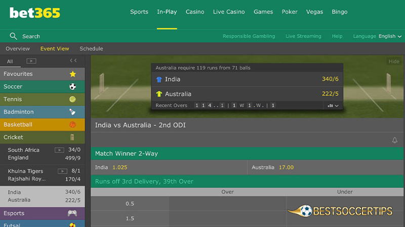Open the Tennis sidebar category
Viewport: 405px width, 227px height.
[x=43, y=99]
